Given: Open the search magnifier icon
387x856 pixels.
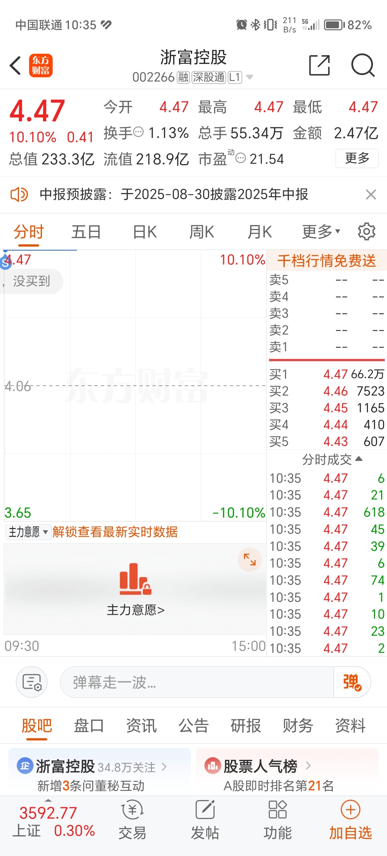Looking at the screenshot, I should point(363,66).
